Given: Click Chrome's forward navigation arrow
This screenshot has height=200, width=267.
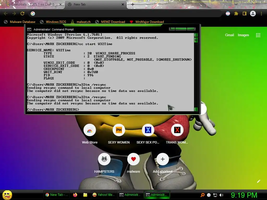Looking at the screenshot, I should [x=14, y=14].
